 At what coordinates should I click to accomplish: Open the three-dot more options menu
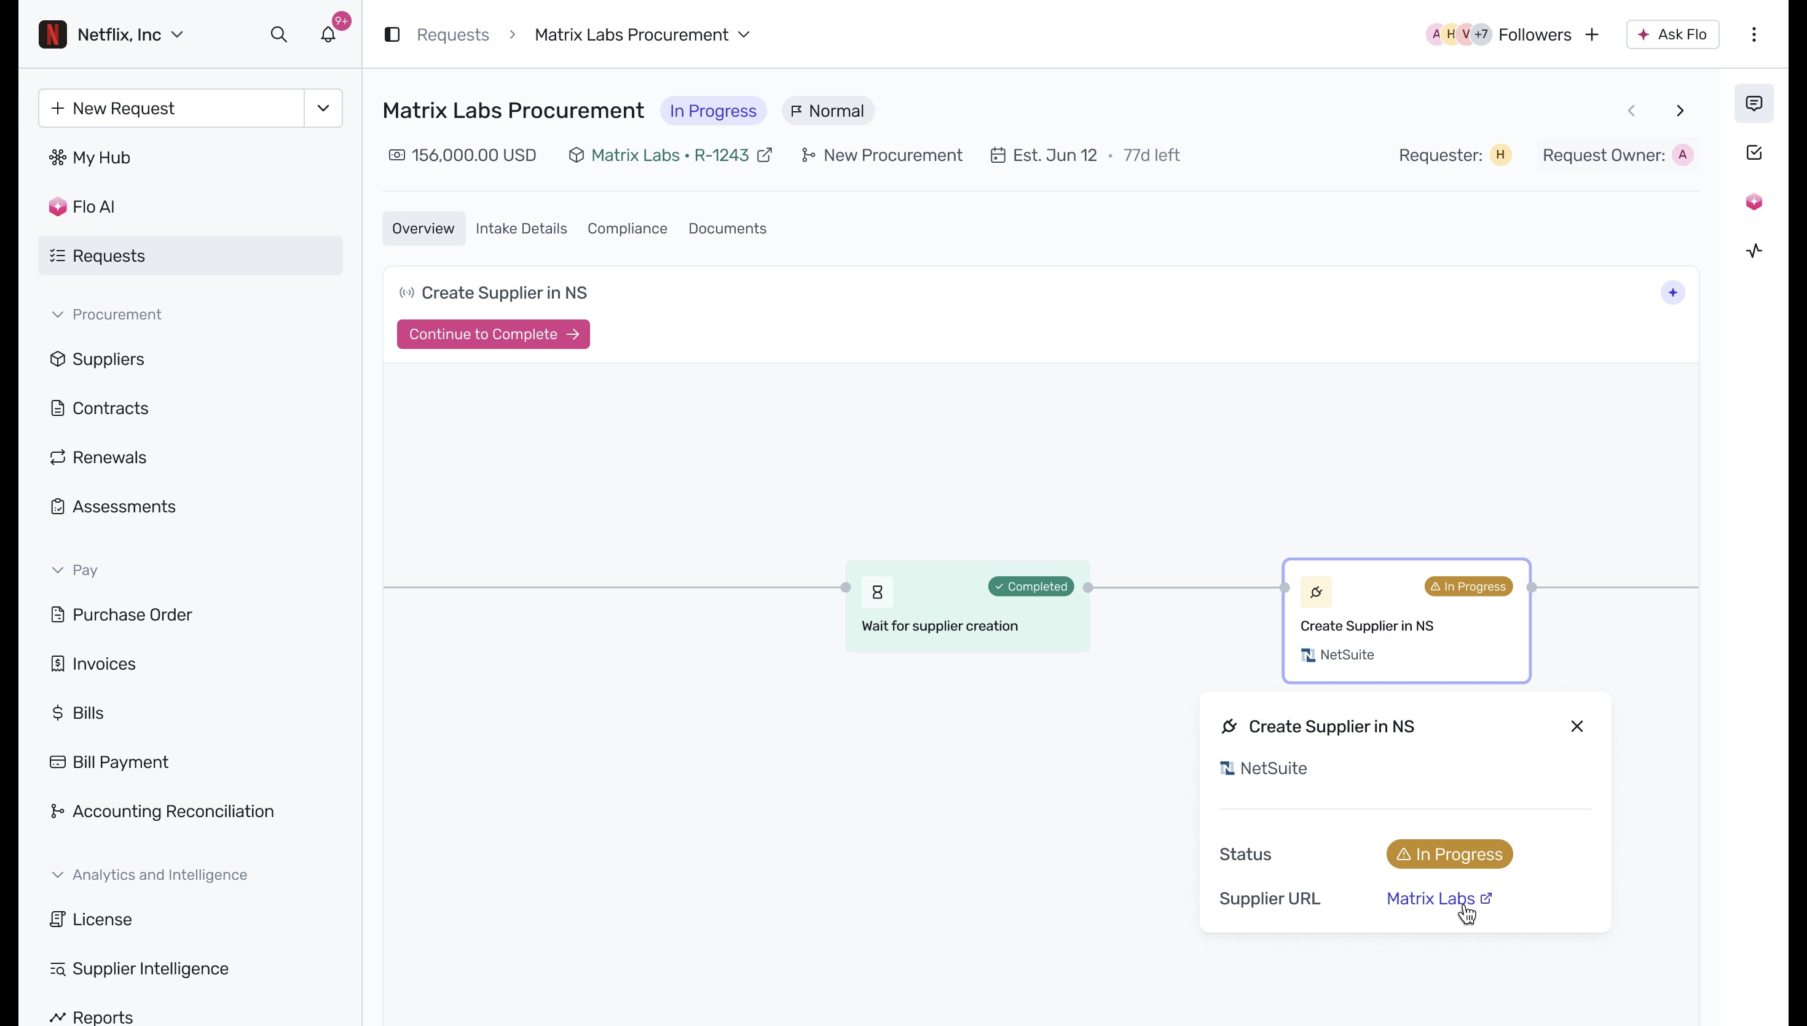[1754, 34]
